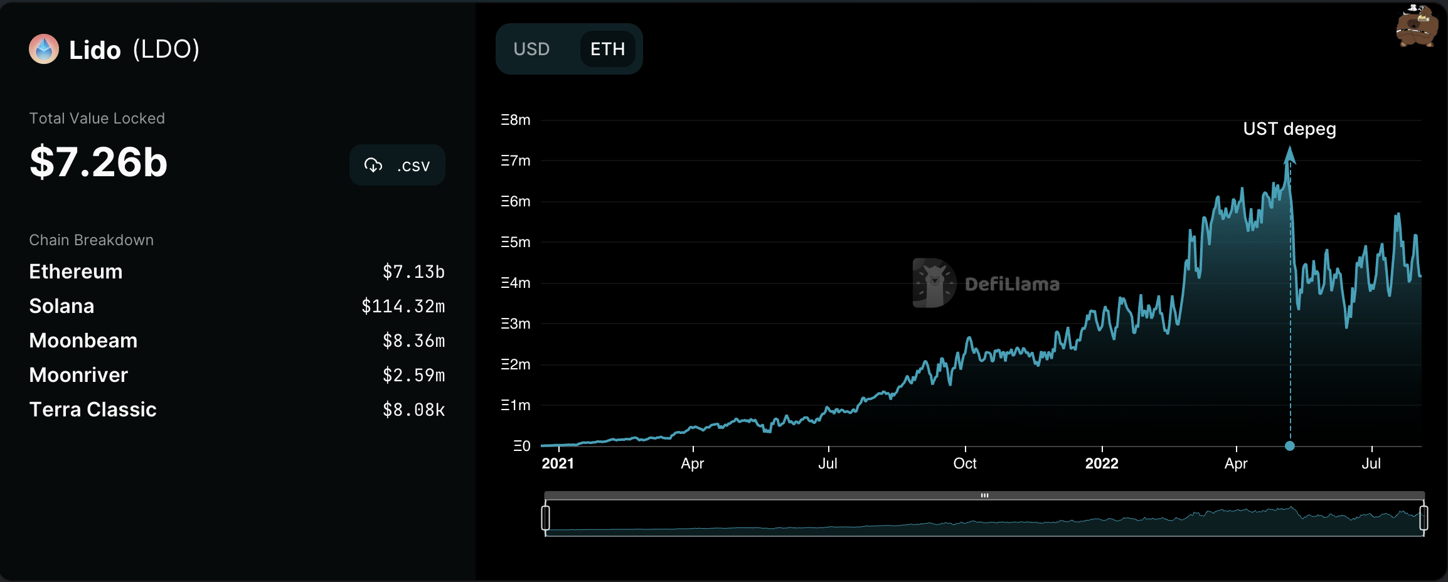Click the UST depeg annotation label
Viewport: 1448px width, 582px height.
[x=1289, y=129]
